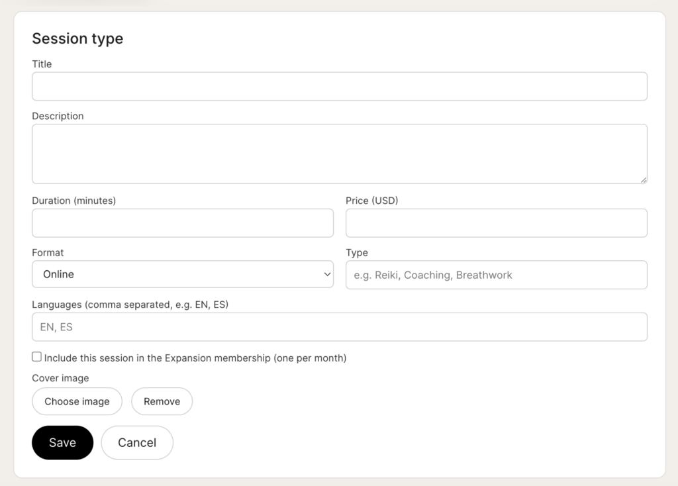Click the 'Session type' heading
Image resolution: width=678 pixels, height=486 pixels.
click(x=78, y=38)
